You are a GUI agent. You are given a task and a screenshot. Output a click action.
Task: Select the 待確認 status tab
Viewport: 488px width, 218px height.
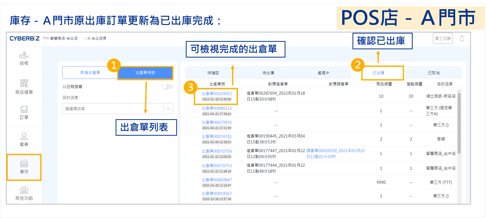point(213,73)
